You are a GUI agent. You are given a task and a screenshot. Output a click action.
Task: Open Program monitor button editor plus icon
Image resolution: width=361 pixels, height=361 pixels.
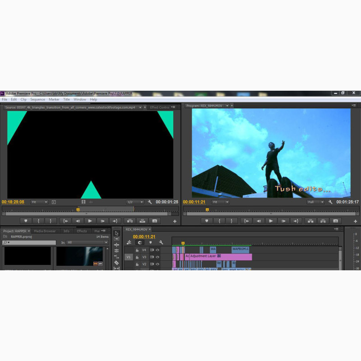356,221
